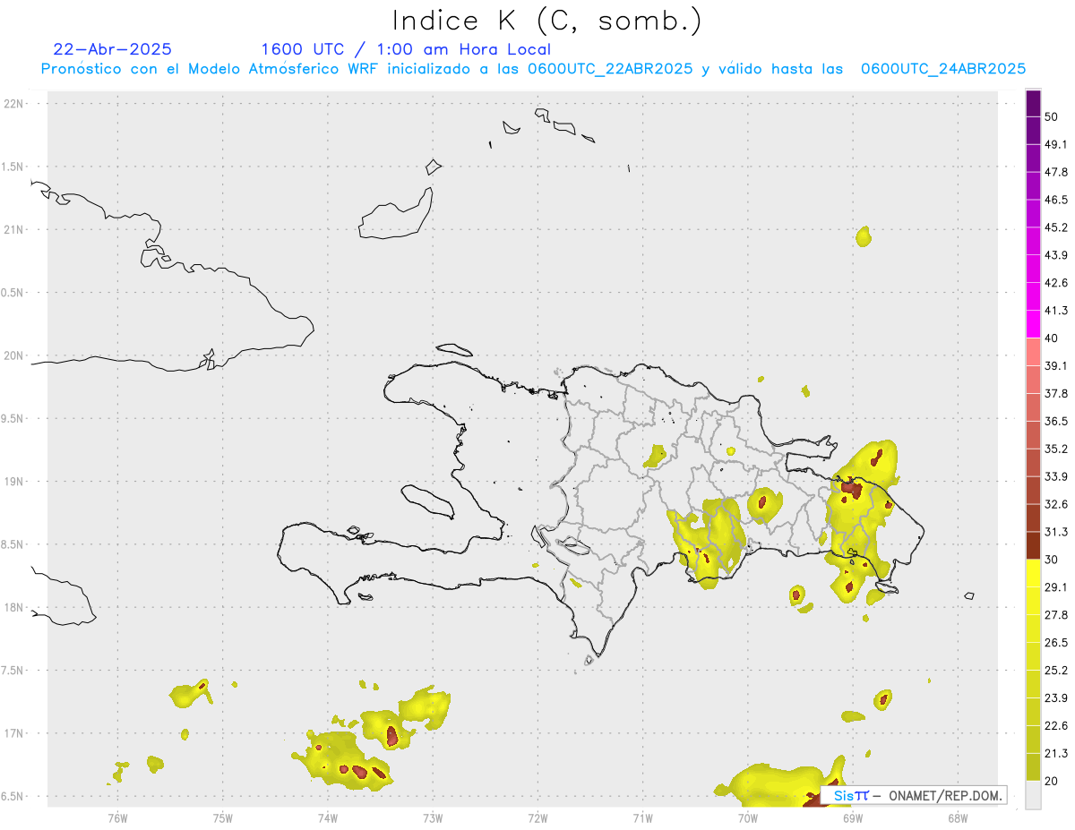The height and width of the screenshot is (830, 1075).
Task: Click the "73W" longitude label
Action: coord(433,817)
